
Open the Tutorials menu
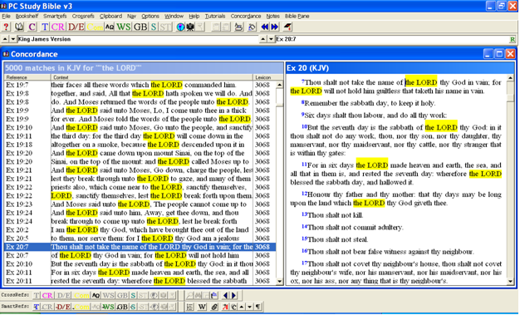coord(215,16)
